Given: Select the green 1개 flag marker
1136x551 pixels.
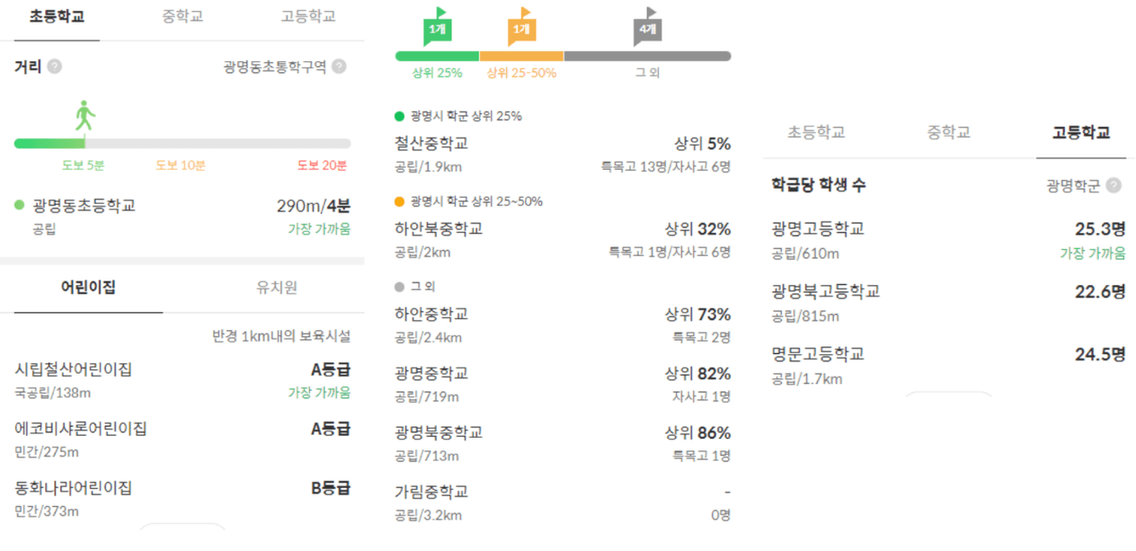Looking at the screenshot, I should coord(438,28).
